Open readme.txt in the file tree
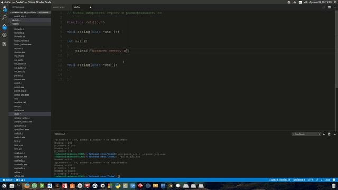 20,102
